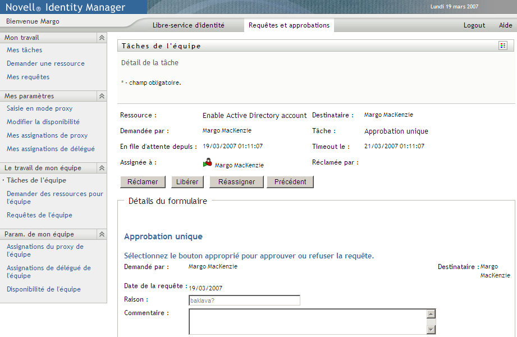Screen dimensions: 517x337
Task: Click the Libérer button
Action: coord(187,182)
